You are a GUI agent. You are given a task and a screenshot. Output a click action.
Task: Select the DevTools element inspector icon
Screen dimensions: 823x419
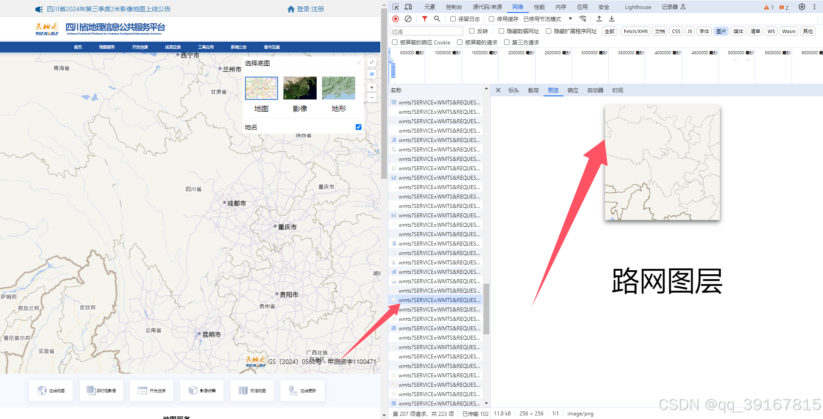point(396,7)
